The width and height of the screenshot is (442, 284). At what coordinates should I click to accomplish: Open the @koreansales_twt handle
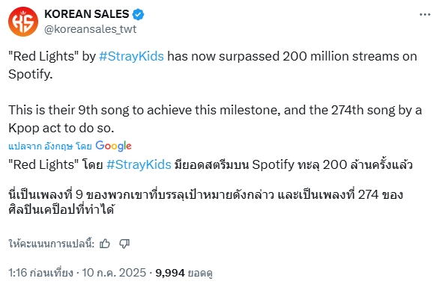(x=90, y=29)
